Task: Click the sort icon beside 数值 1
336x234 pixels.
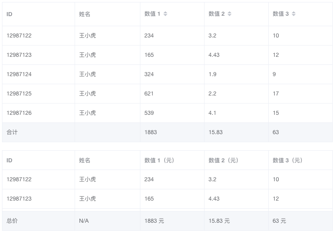Action: click(165, 14)
